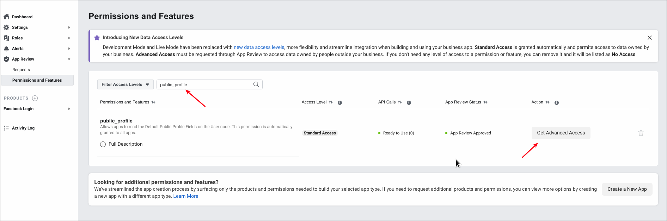The height and width of the screenshot is (221, 667).
Task: Collapse the App Review section
Action: (69, 59)
